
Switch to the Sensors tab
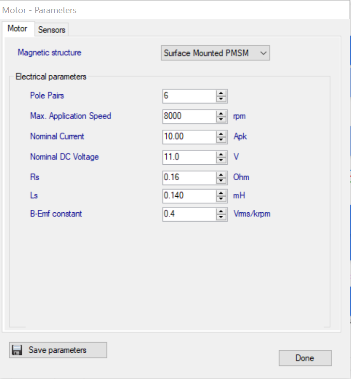coord(51,30)
